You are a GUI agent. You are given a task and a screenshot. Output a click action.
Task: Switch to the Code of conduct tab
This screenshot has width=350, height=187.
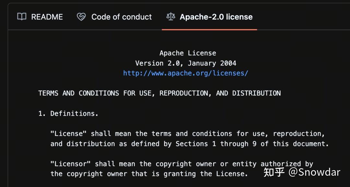point(121,17)
